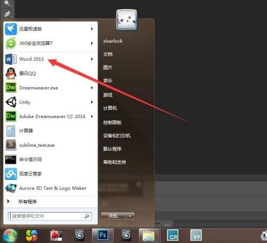Open 游戏 games
This screenshot has height=243, width=267.
tap(108, 95)
